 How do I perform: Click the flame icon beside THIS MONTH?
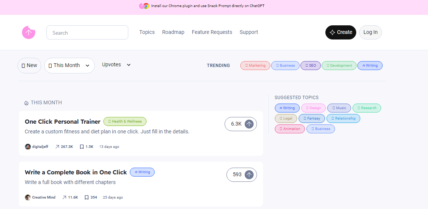click(x=26, y=103)
